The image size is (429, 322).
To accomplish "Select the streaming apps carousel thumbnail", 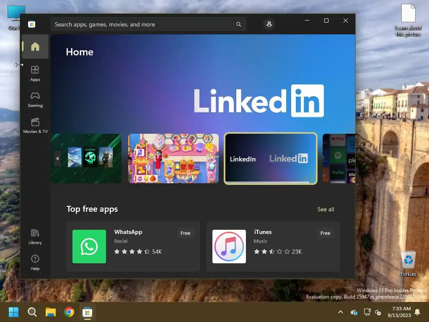I will [x=339, y=158].
